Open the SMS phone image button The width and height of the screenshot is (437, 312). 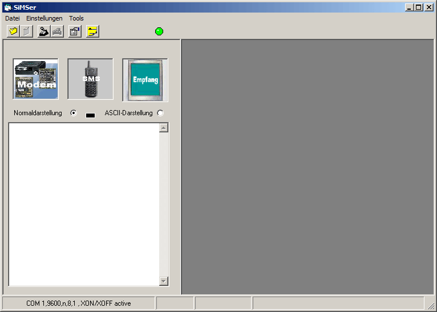pyautogui.click(x=90, y=79)
